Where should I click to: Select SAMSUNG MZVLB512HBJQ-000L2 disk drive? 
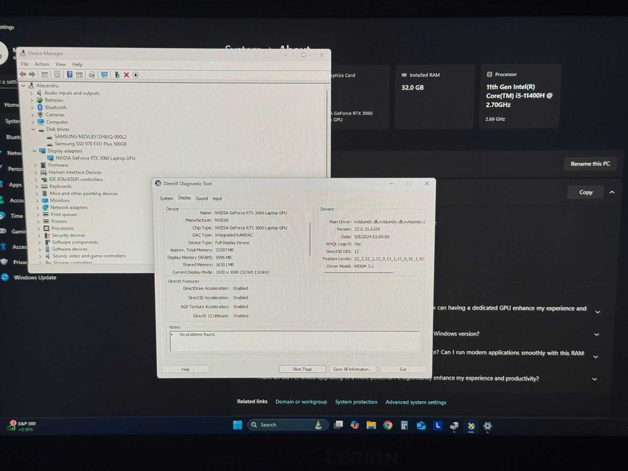tap(90, 136)
